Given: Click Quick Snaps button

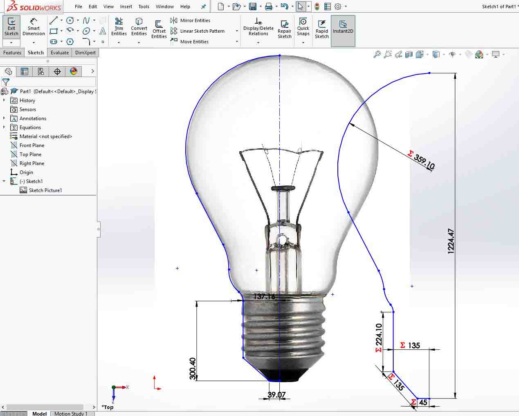Looking at the screenshot, I should [x=303, y=27].
